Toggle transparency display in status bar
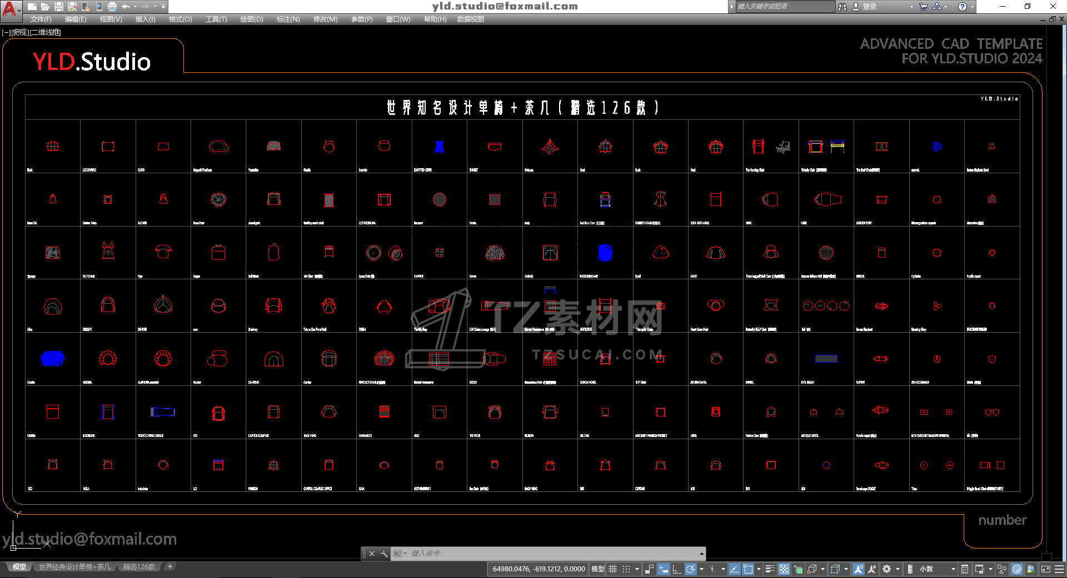Screen dimensions: 1067x578 pos(784,569)
